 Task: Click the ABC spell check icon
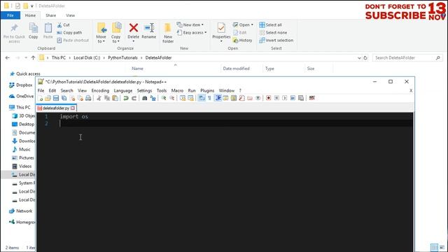[311, 98]
